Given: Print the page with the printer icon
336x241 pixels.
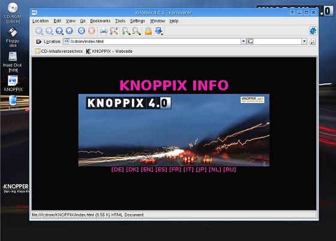Looking at the screenshot, I should pos(104,31).
